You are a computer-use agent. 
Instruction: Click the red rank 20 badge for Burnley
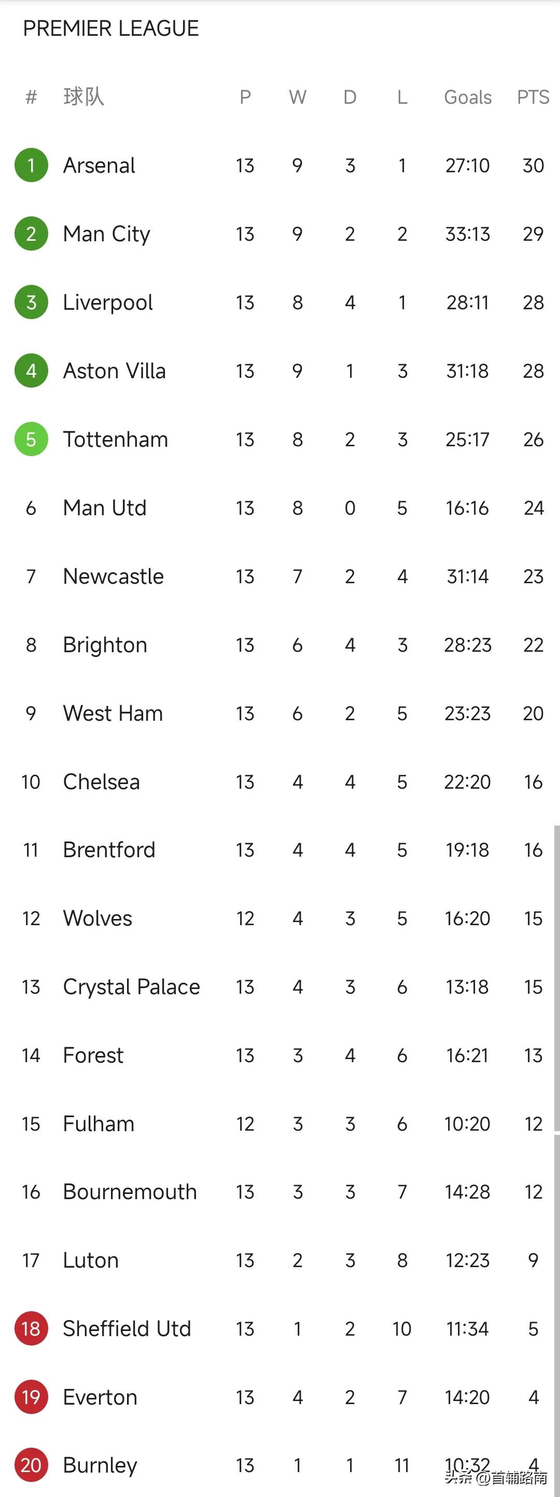click(x=31, y=1465)
